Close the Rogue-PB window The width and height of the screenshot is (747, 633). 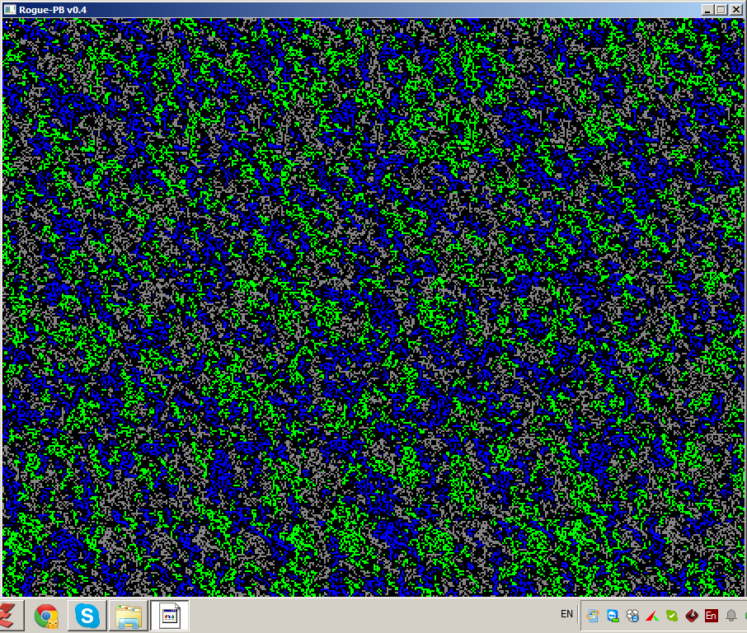[736, 9]
